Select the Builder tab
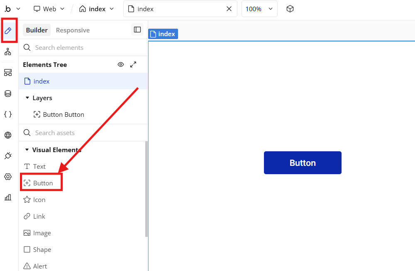The width and height of the screenshot is (415, 271). (37, 30)
